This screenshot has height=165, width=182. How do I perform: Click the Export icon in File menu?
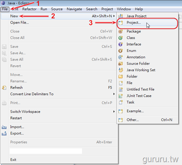(x=4, y=133)
